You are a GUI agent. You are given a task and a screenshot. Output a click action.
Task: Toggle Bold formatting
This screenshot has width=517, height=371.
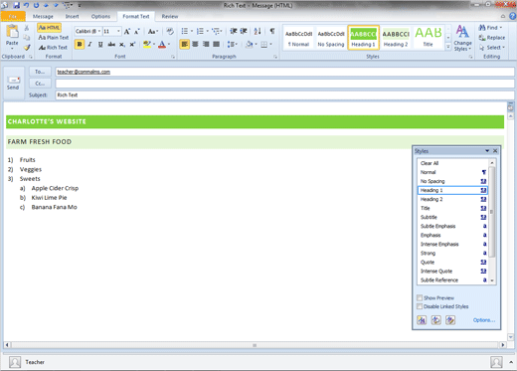point(80,45)
